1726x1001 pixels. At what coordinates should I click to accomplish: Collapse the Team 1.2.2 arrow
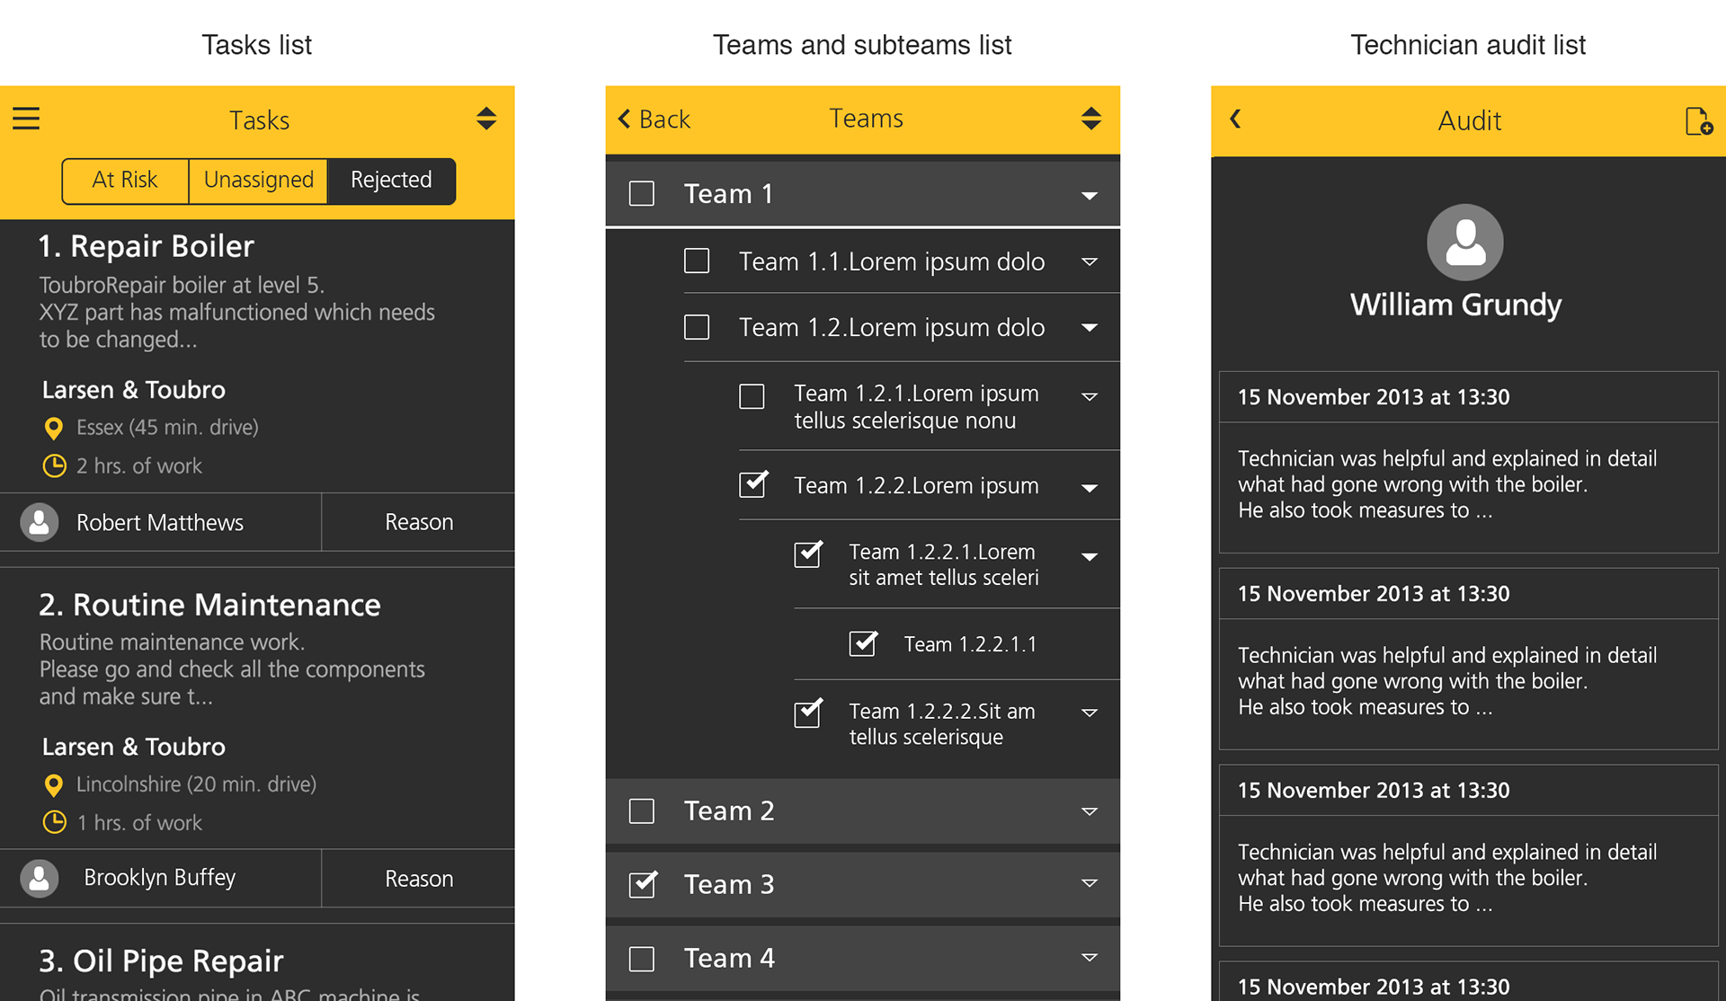1090,488
